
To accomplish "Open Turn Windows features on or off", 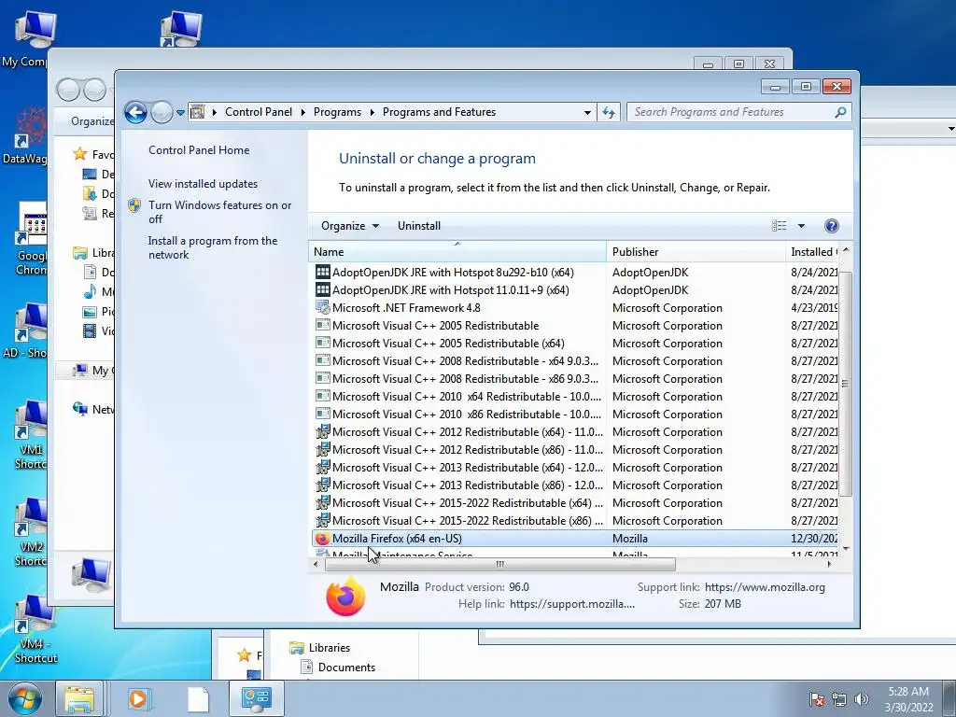I will (219, 212).
